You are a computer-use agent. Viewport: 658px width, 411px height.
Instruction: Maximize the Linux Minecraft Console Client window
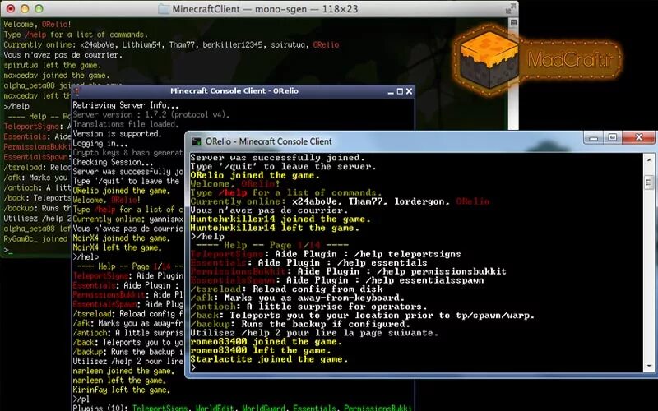pos(400,91)
